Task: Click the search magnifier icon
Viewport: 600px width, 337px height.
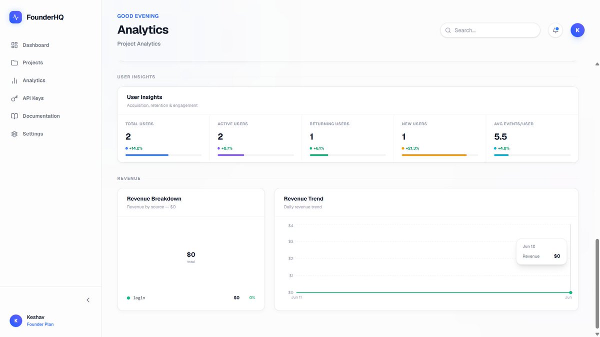Action: 448,30
